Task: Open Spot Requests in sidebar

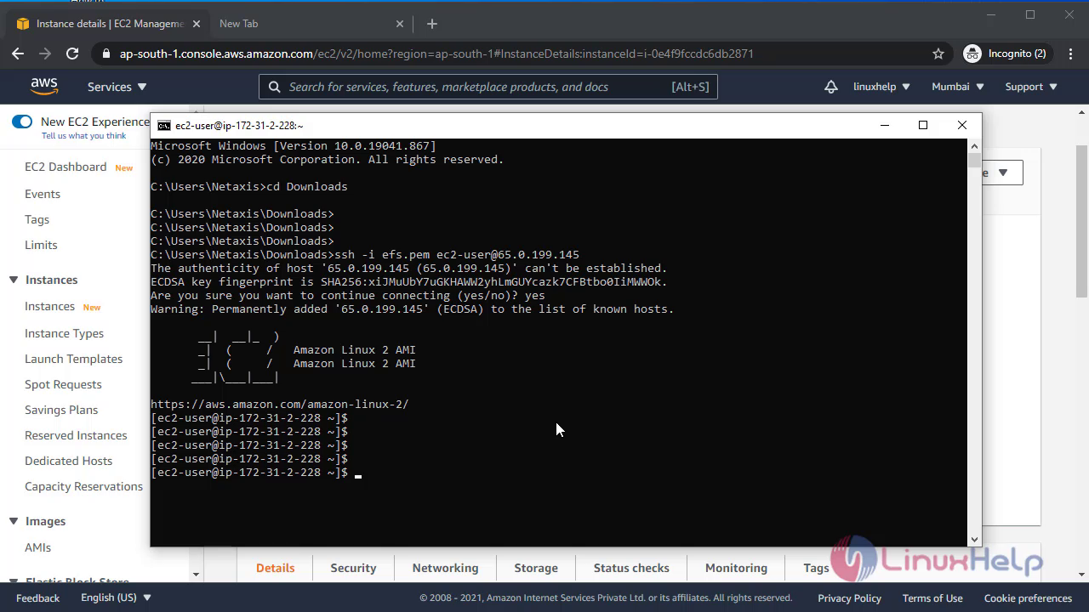Action: [63, 384]
